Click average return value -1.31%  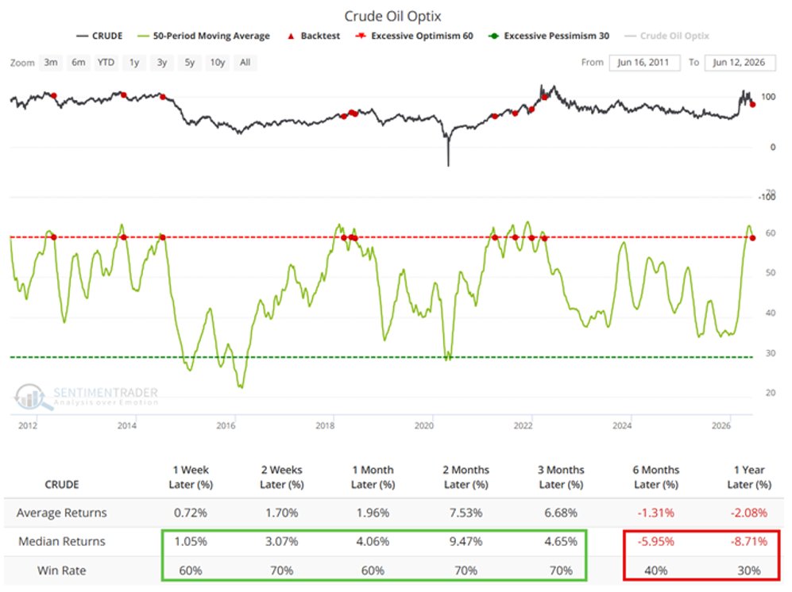click(655, 513)
